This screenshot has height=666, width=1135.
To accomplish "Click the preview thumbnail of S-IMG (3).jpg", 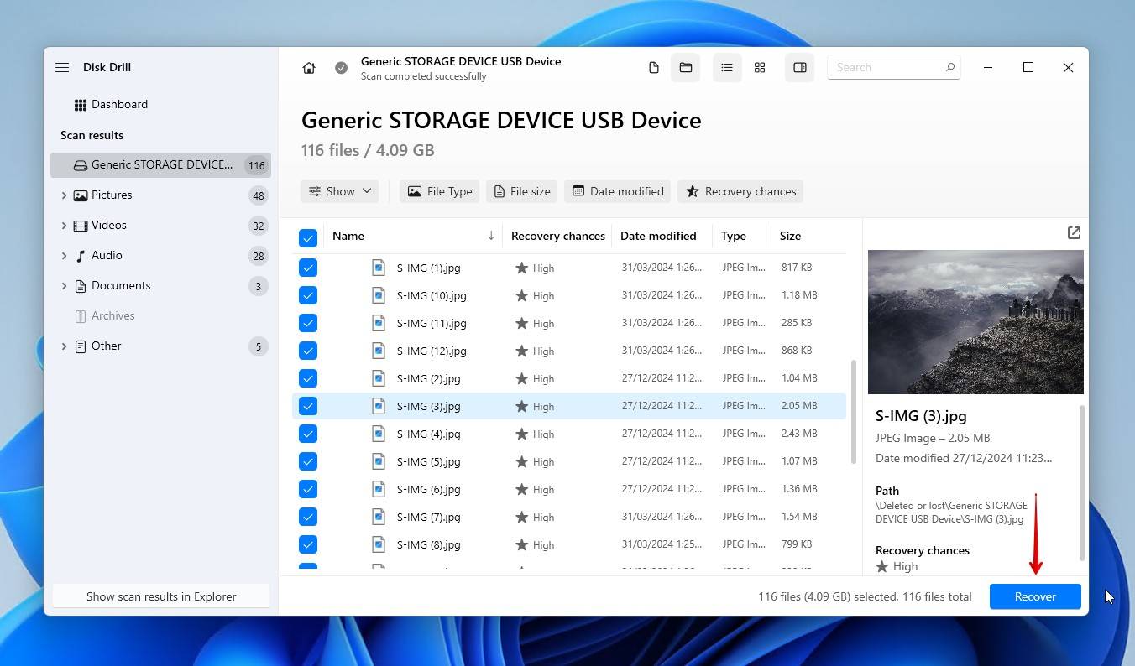I will point(975,322).
